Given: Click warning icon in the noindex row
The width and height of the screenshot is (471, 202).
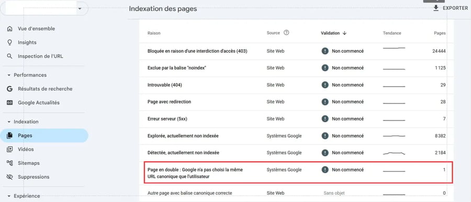Looking at the screenshot, I should pyautogui.click(x=324, y=68).
